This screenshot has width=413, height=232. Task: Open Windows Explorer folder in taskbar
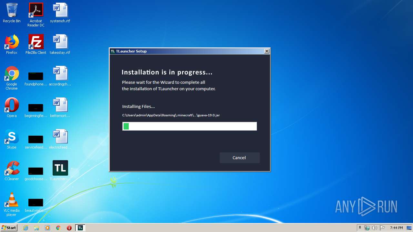36,228
